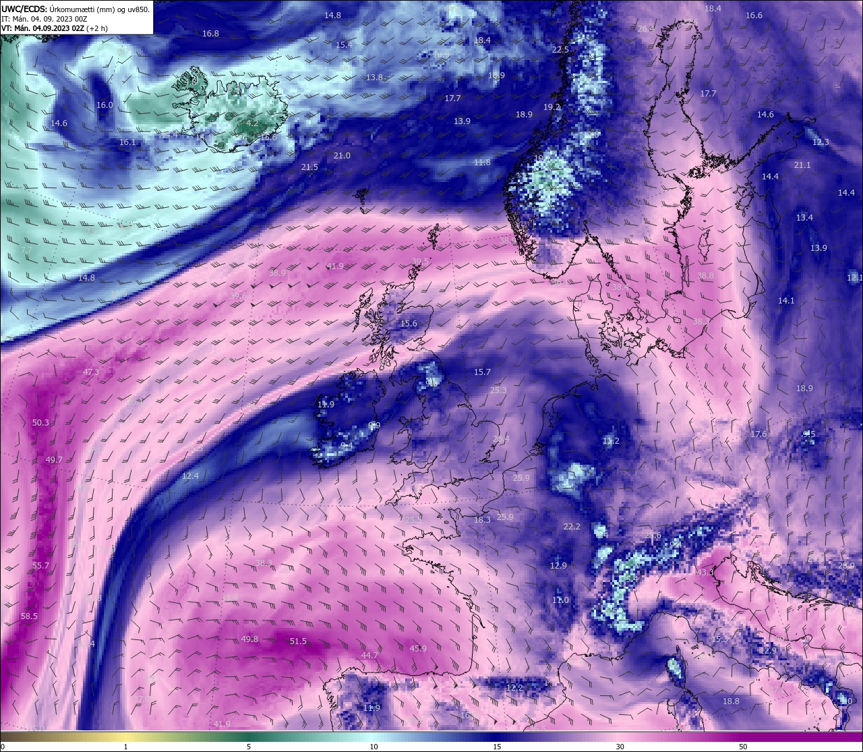Select the 45.9 value label

tap(418, 648)
